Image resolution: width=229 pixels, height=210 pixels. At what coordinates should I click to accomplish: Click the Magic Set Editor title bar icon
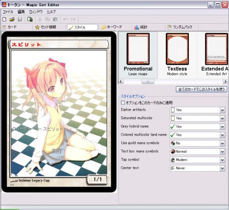click(3, 5)
